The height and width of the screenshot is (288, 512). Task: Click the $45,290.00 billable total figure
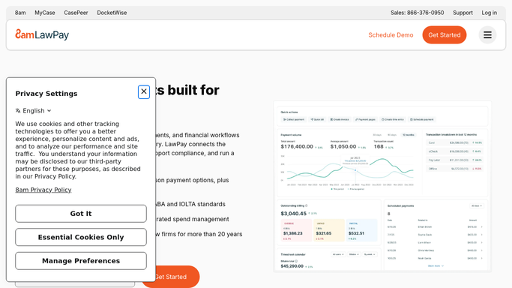(x=292, y=266)
